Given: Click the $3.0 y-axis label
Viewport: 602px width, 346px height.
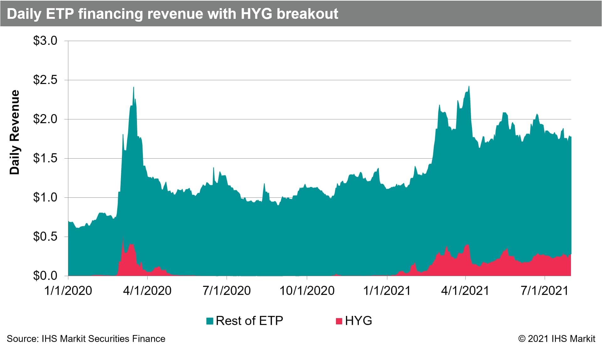Looking at the screenshot, I should coord(45,41).
